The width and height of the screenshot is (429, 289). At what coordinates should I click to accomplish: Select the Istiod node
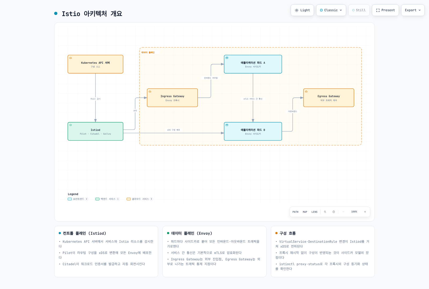pos(95,131)
